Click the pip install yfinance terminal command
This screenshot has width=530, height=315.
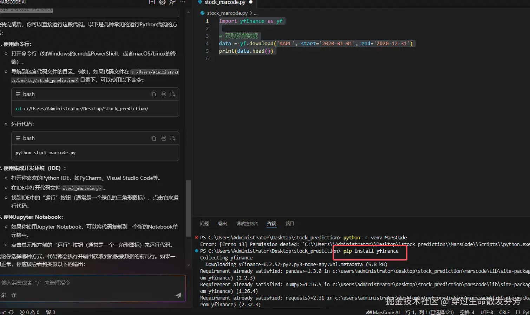pyautogui.click(x=371, y=251)
